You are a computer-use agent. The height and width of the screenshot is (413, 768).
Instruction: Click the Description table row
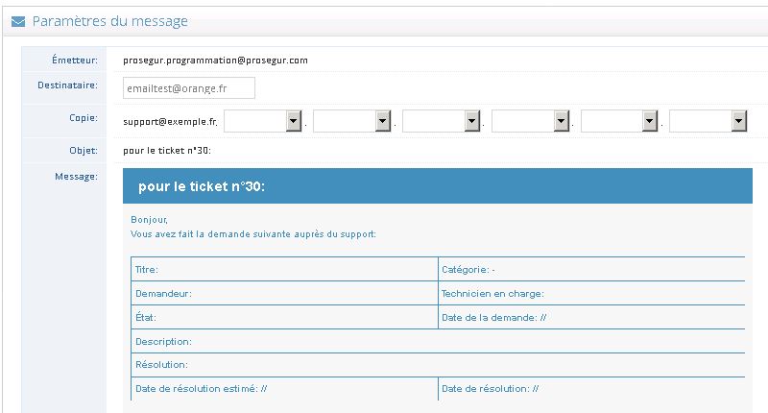point(439,342)
